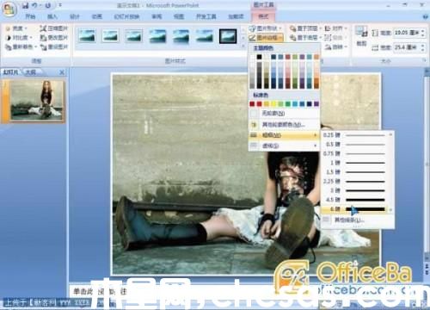Open the 对比度 (Contrast) dropdown
Image resolution: width=430 pixels, height=310 pixels.
(x=19, y=38)
